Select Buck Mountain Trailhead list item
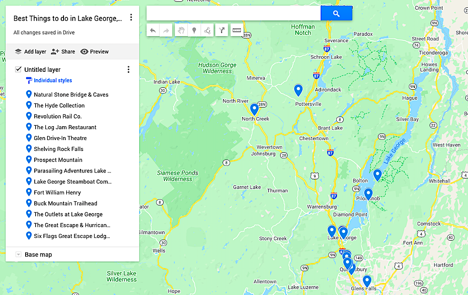The height and width of the screenshot is (295, 468). point(72,204)
